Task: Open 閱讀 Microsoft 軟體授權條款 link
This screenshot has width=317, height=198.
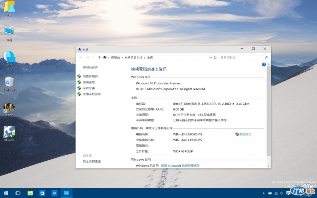Action: tap(180, 166)
